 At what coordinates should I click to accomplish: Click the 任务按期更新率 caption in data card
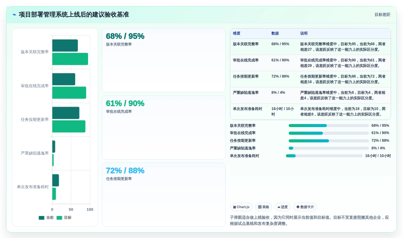(119, 179)
